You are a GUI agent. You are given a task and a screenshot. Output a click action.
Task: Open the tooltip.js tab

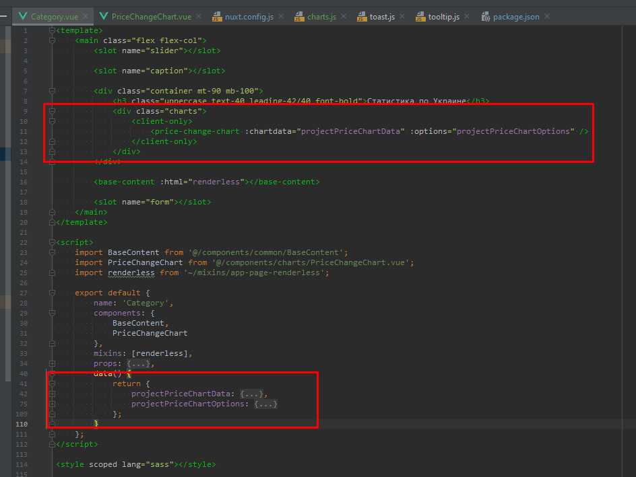pyautogui.click(x=443, y=17)
